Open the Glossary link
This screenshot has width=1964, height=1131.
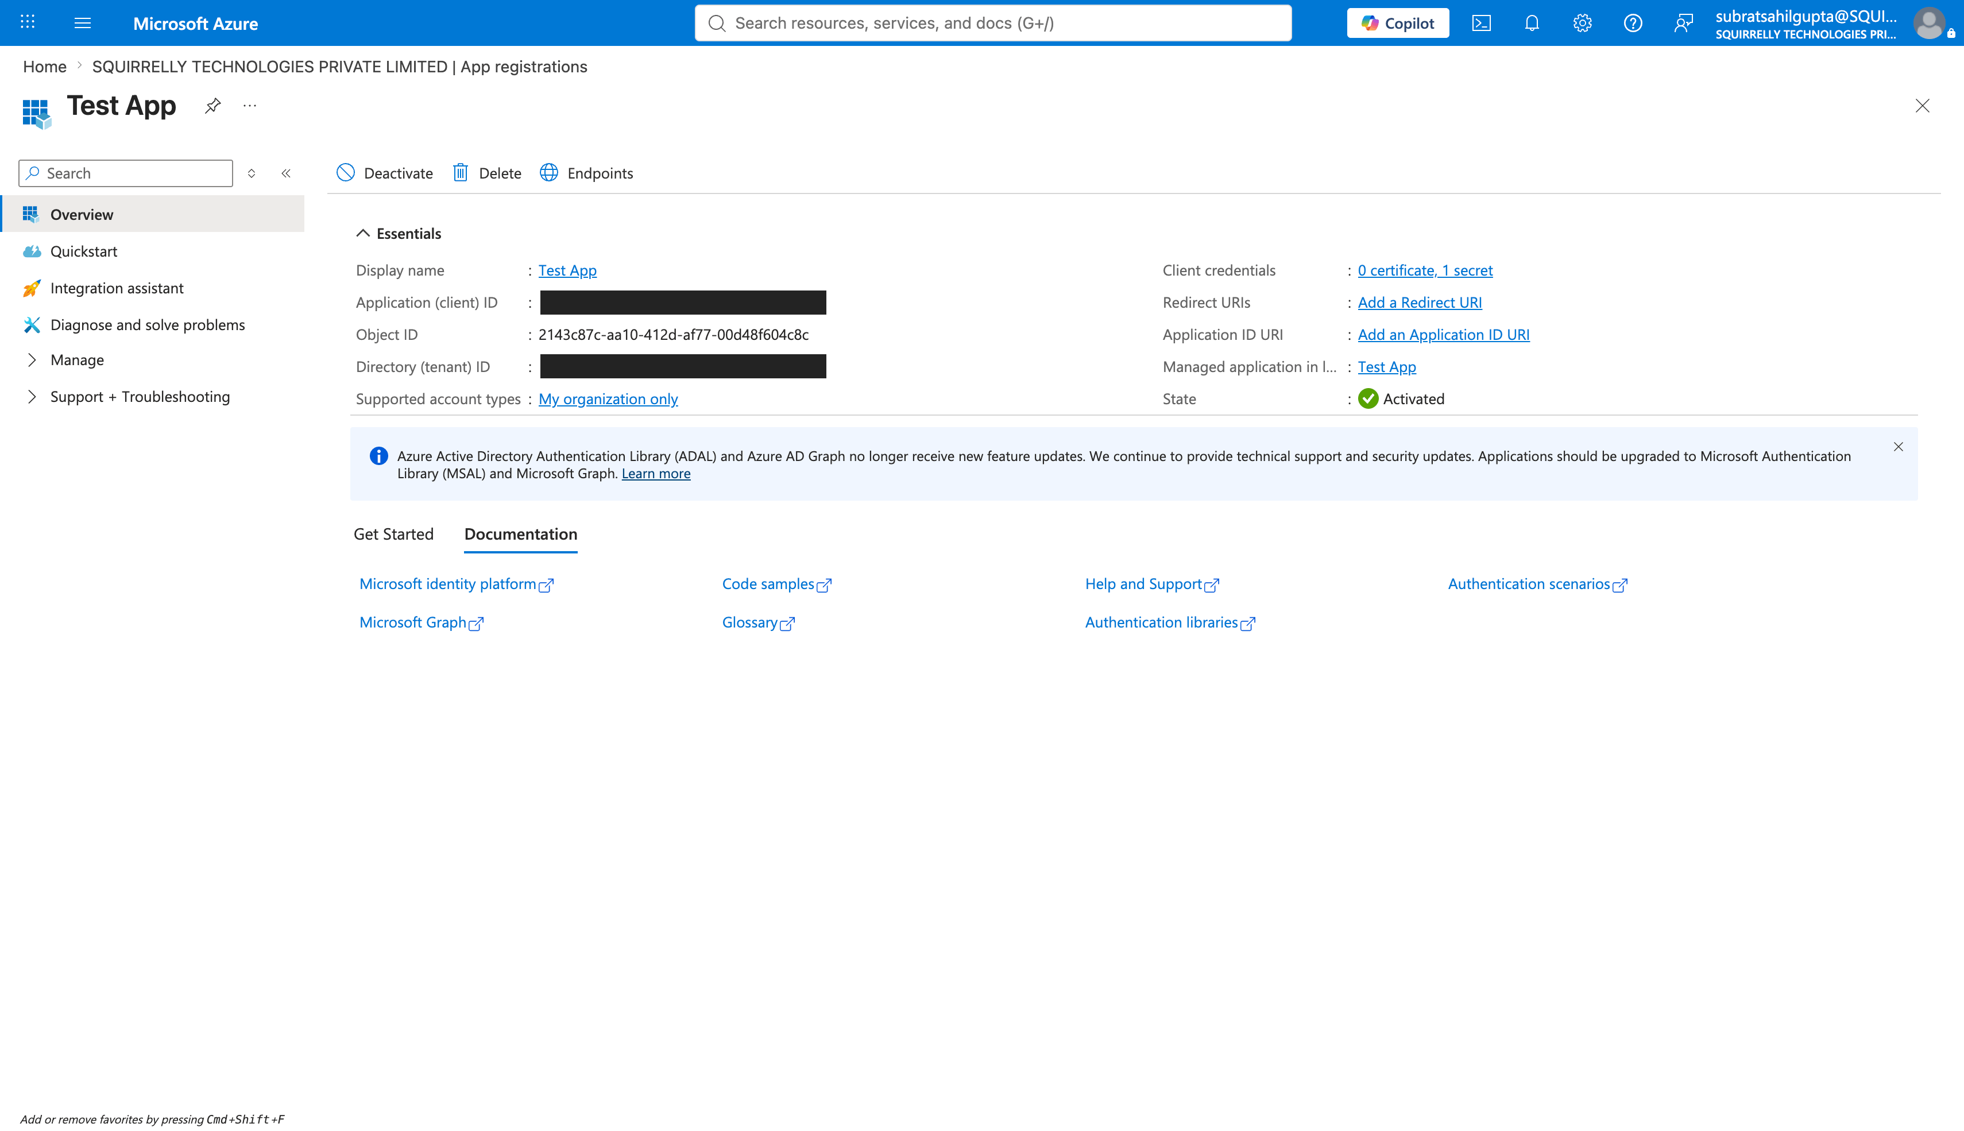tap(758, 622)
